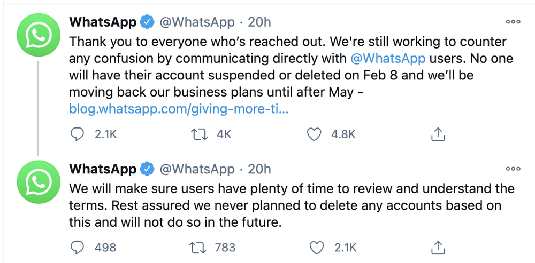Click the @WhatsApp mention in tweet text

coord(388,59)
